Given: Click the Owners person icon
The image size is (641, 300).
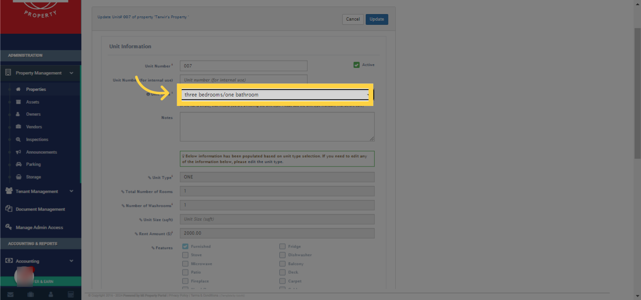Looking at the screenshot, I should (18, 114).
